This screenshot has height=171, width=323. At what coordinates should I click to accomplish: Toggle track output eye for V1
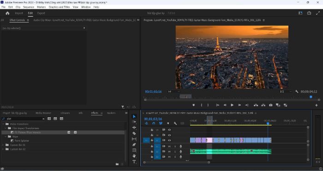pyautogui.click(x=169, y=140)
